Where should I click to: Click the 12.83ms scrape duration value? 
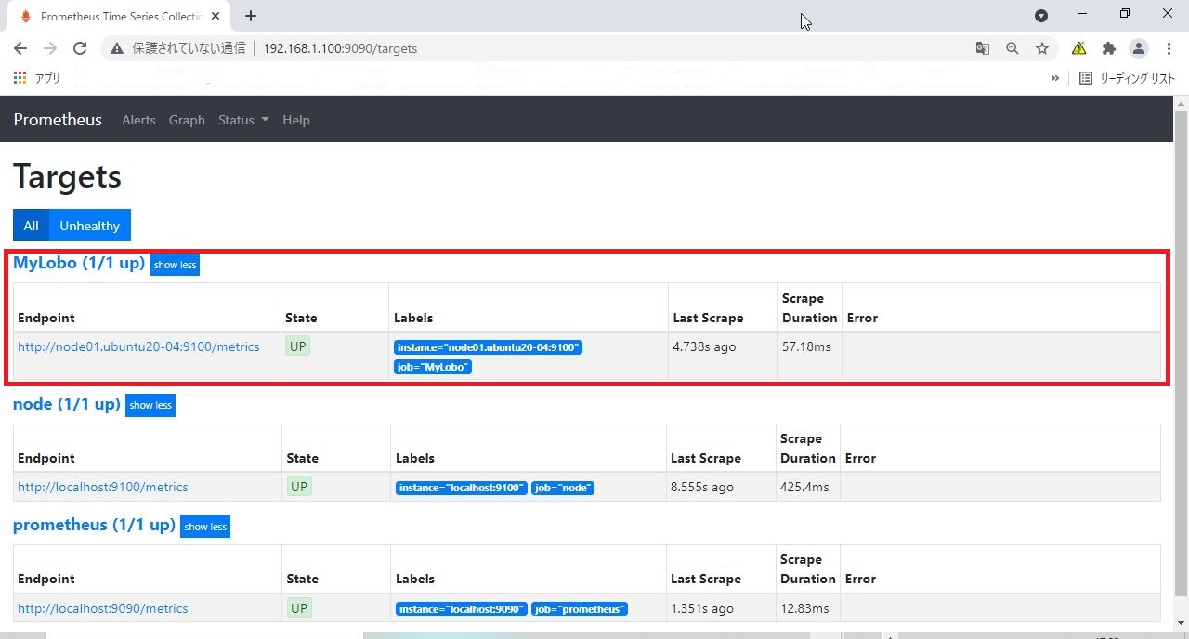pos(804,608)
